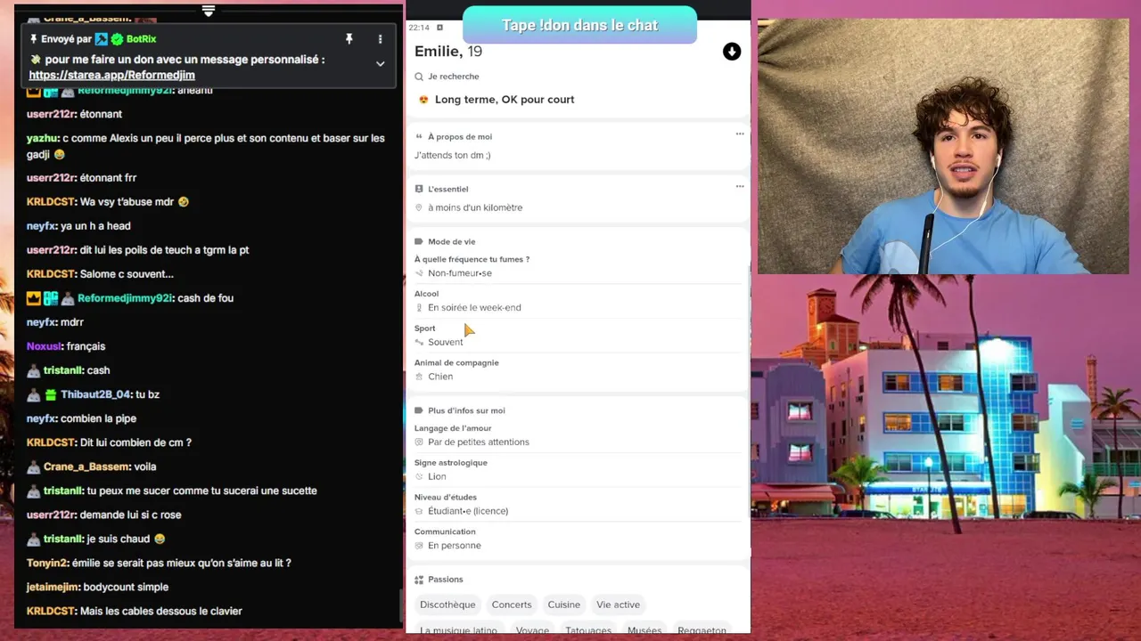The width and height of the screenshot is (1141, 641).
Task: Click the recording indicator beside the 22:14 clock
Action: click(439, 28)
